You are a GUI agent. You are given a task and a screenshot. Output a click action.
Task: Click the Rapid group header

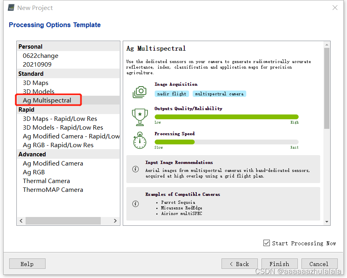pyautogui.click(x=68, y=110)
